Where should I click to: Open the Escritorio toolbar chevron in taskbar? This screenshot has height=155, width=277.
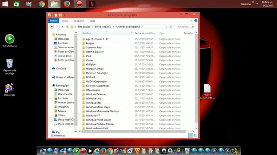(253, 2)
